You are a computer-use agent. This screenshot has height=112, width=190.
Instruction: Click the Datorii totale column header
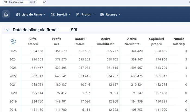pyautogui.click(x=80, y=41)
